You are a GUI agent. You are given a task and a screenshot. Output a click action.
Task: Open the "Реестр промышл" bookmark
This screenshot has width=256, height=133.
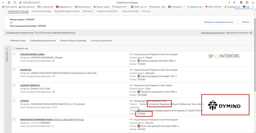(83, 7)
